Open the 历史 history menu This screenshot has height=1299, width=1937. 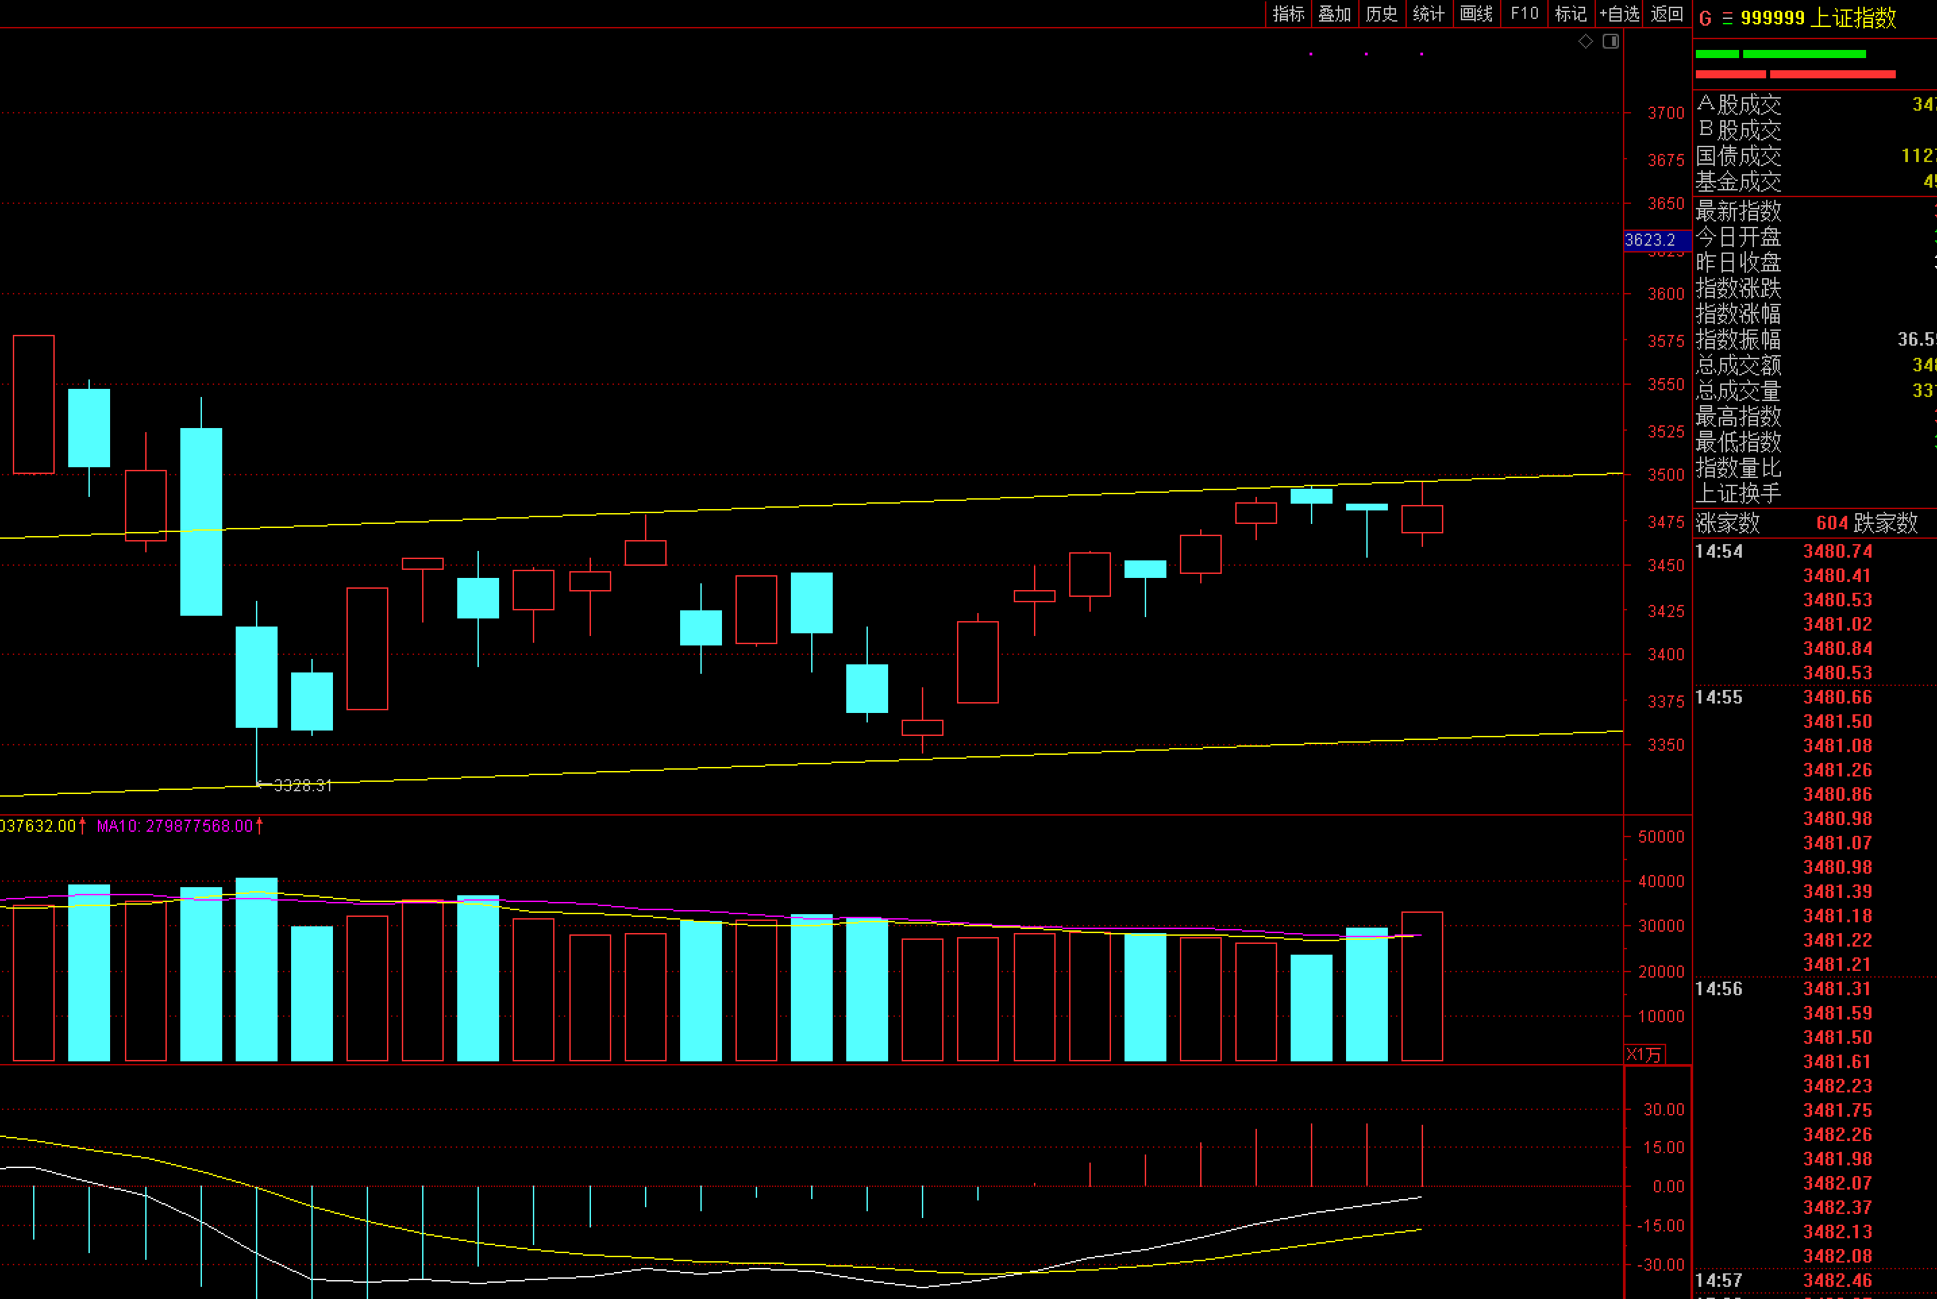click(1381, 14)
